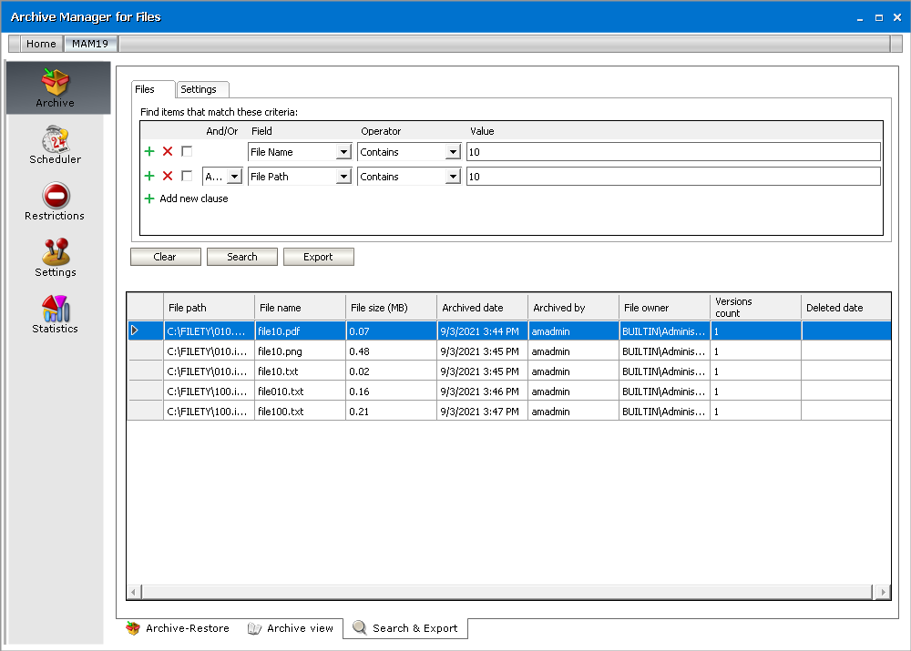The width and height of the screenshot is (911, 651).
Task: Click the File Name clause value field
Action: click(x=672, y=152)
